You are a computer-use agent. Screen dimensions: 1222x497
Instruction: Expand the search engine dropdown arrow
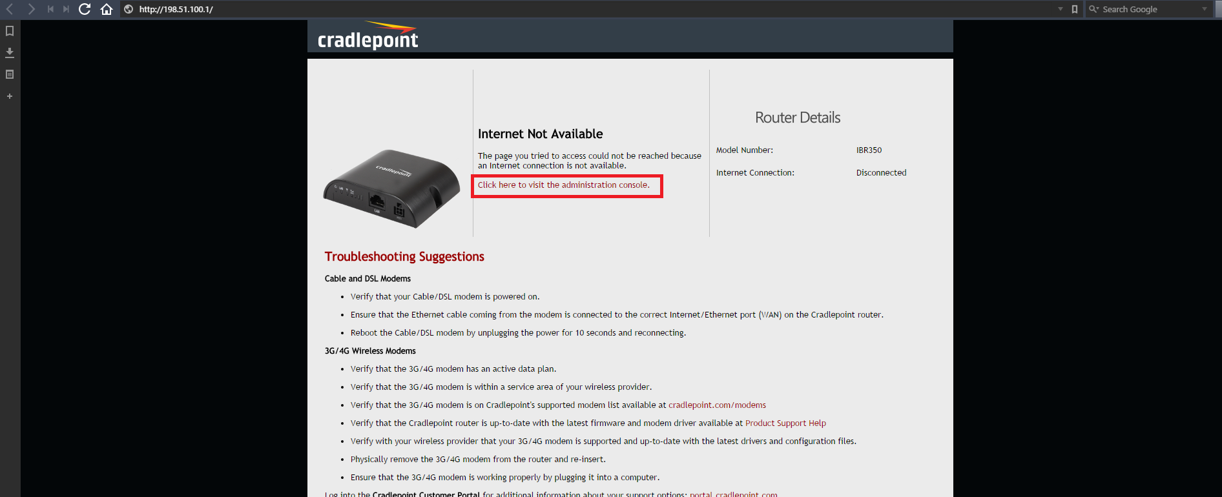[1205, 9]
